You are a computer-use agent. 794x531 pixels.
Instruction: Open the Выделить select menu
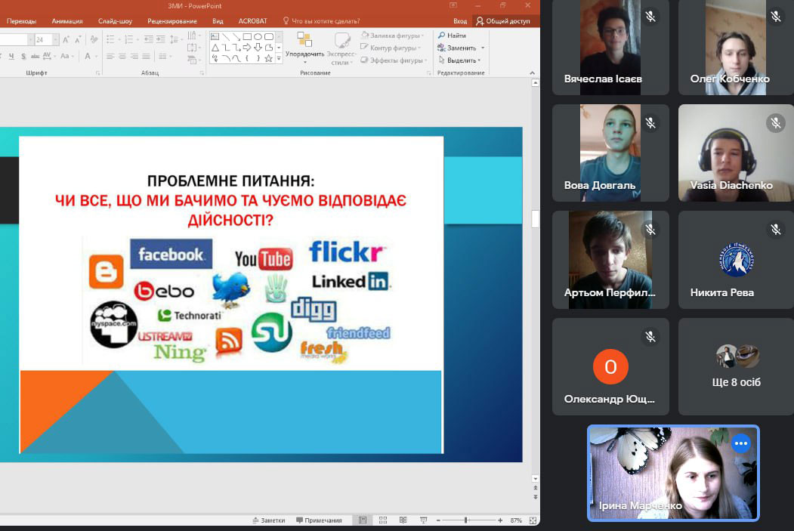[459, 60]
